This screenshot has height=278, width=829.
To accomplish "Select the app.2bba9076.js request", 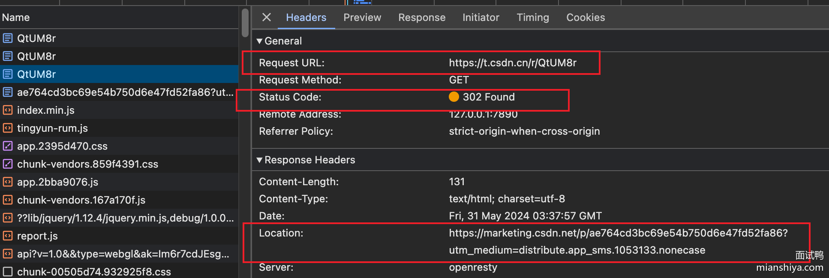I will [x=57, y=182].
